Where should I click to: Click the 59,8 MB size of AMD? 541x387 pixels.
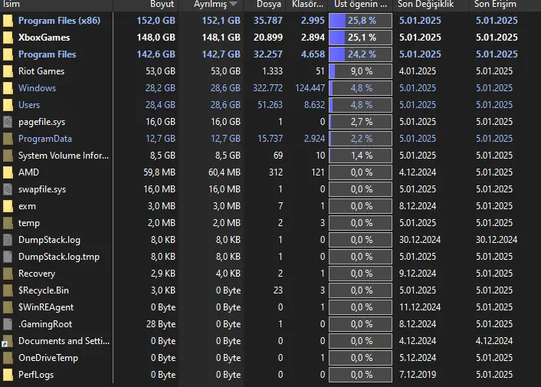[x=159, y=172]
